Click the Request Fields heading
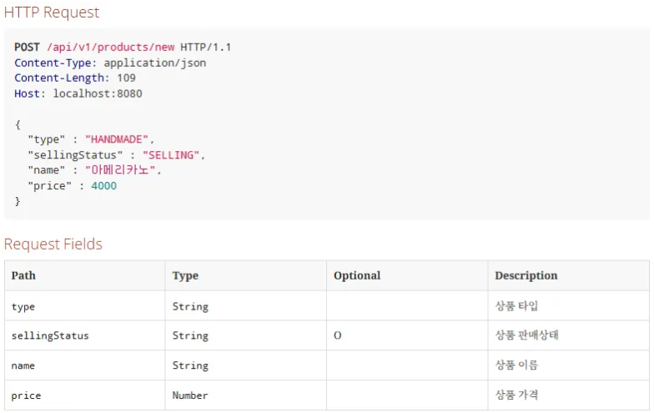The image size is (654, 413). tap(53, 244)
